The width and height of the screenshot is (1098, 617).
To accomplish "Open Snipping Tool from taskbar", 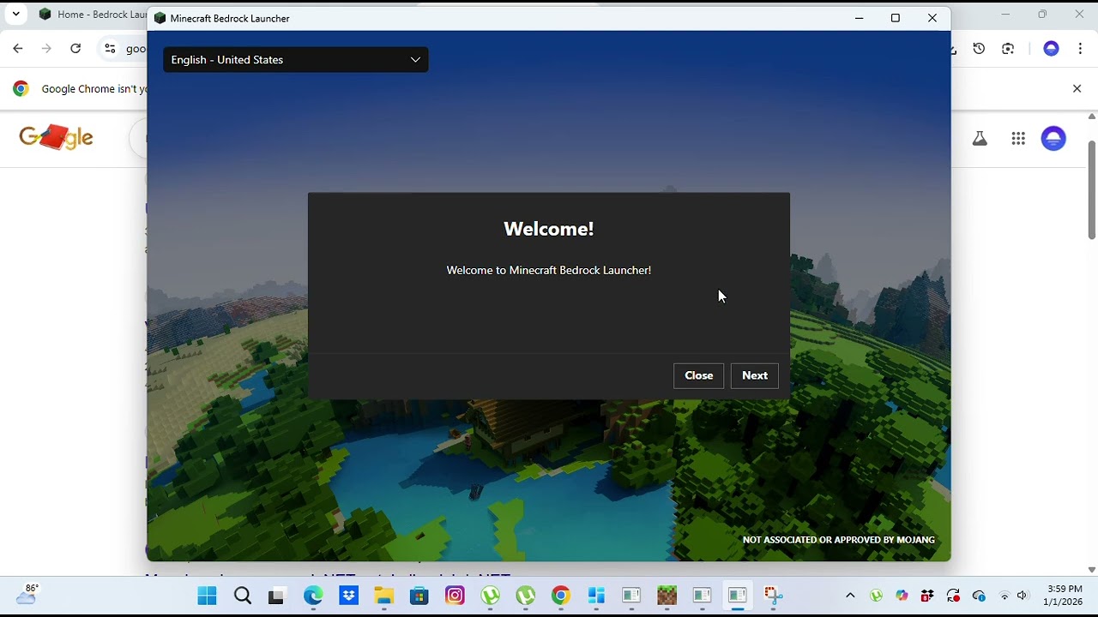I will click(773, 596).
